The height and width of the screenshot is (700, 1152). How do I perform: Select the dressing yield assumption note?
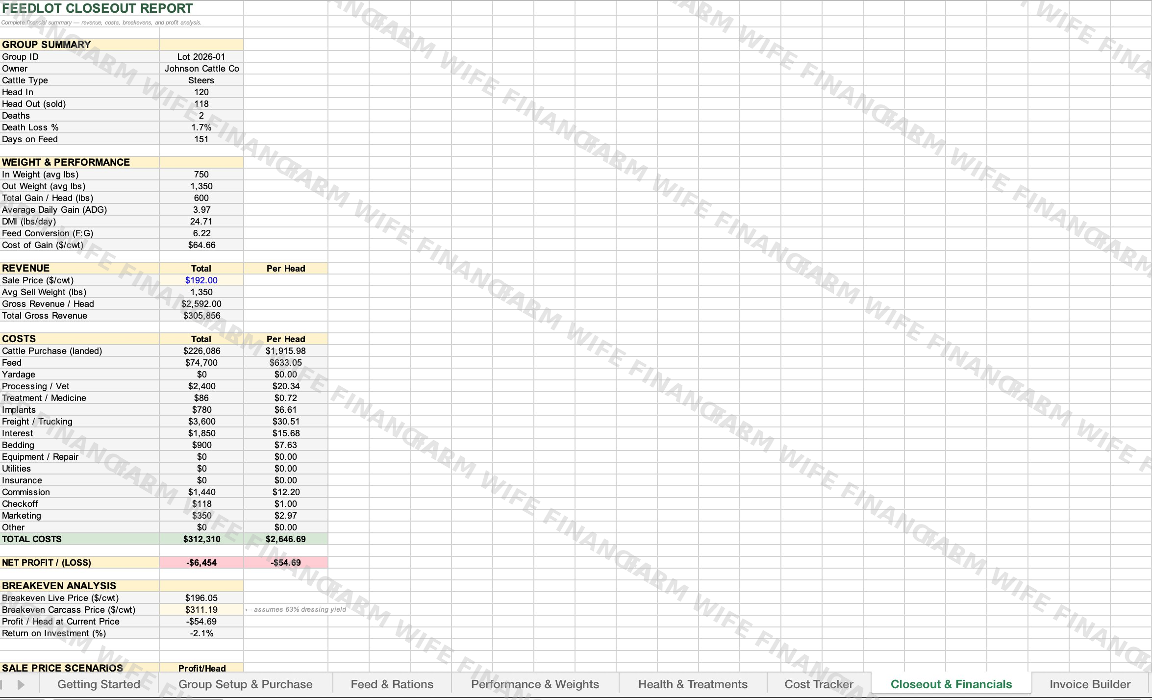coord(296,610)
